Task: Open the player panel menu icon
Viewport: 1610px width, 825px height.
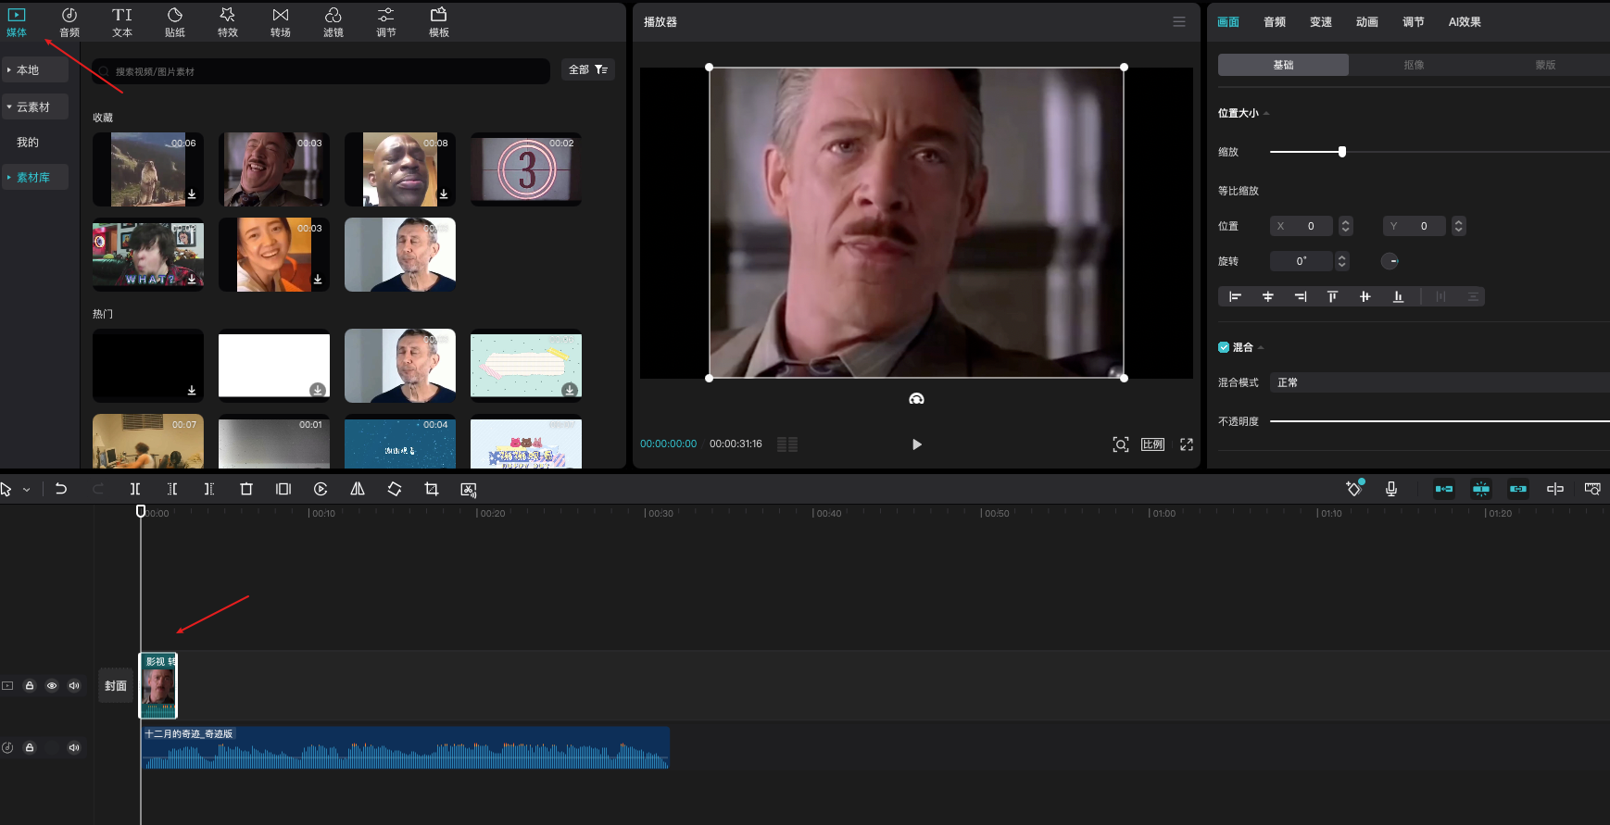Action: coord(1179,21)
